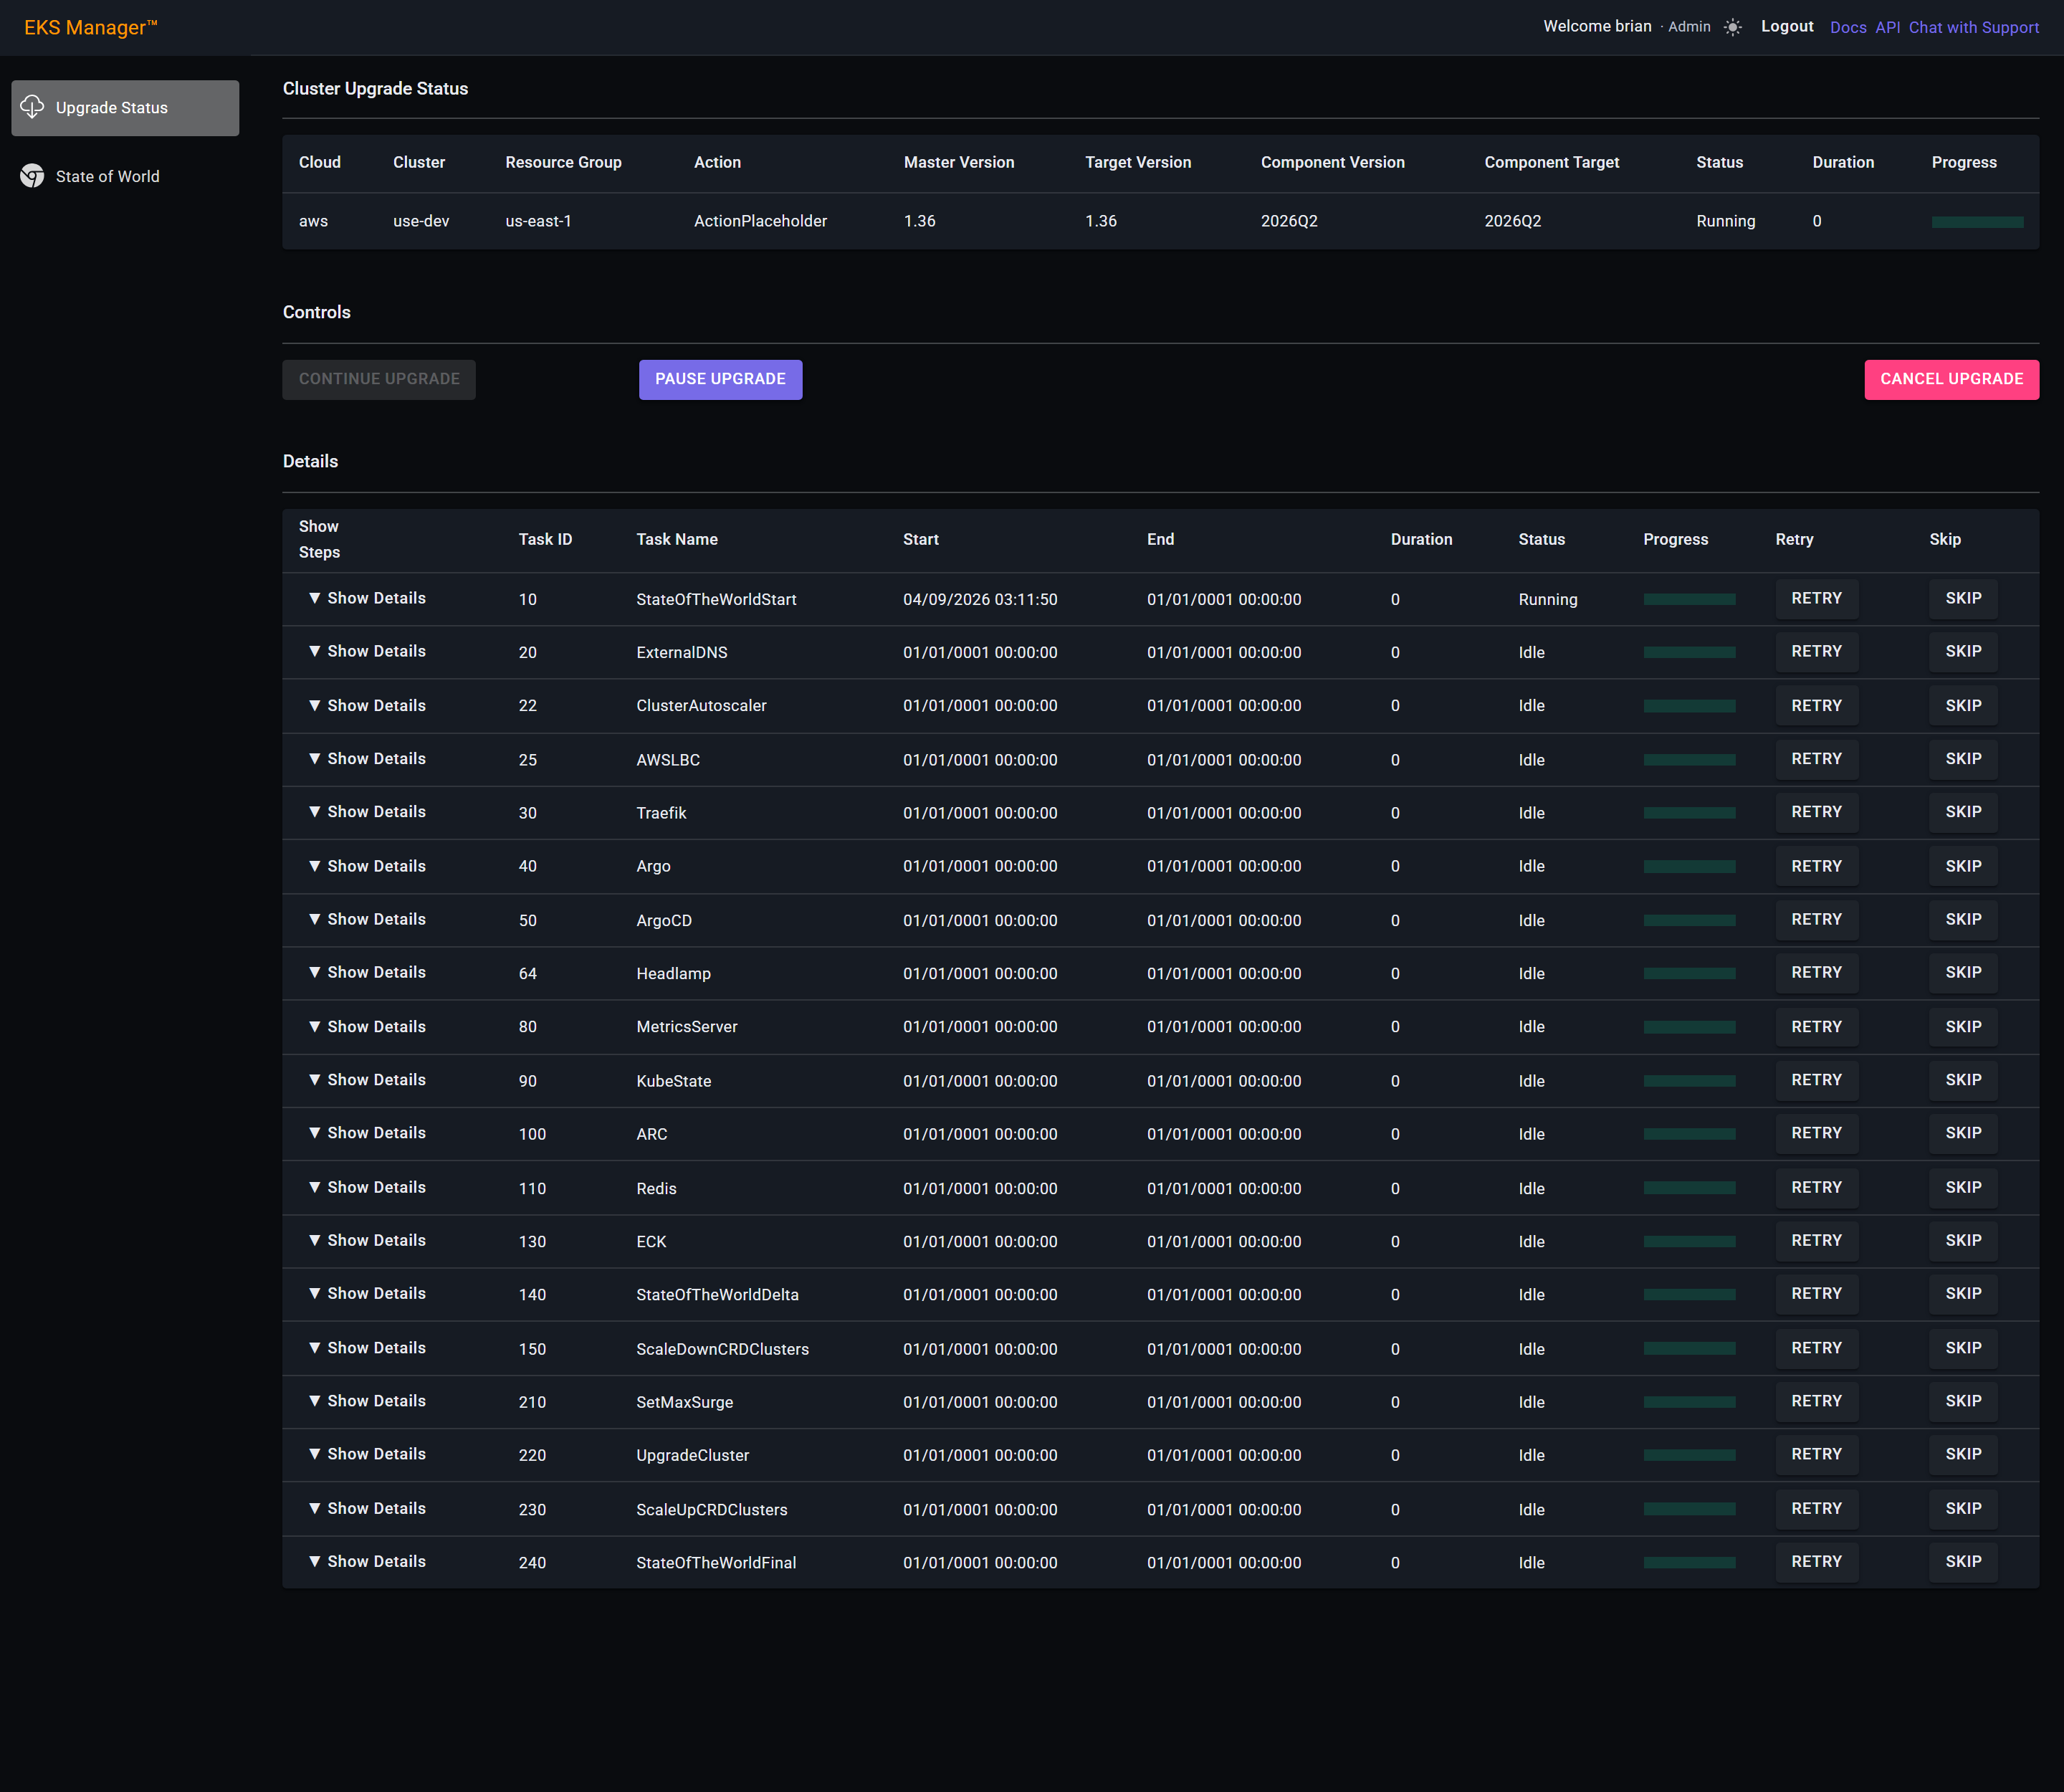Expand Show Details for ArgoCD
This screenshot has height=1792, width=2064.
click(x=367, y=919)
